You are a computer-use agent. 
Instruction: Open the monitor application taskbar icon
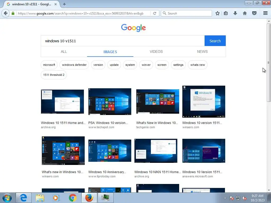[x=105, y=198]
